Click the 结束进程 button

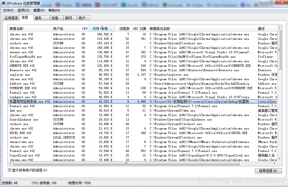[268, 171]
